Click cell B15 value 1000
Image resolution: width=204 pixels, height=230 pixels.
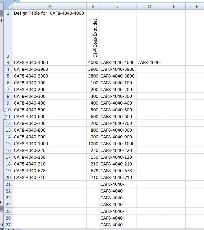pyautogui.click(x=93, y=143)
